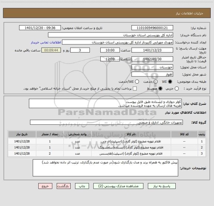
Task: Click the general need description text box
Action: click(106, 104)
